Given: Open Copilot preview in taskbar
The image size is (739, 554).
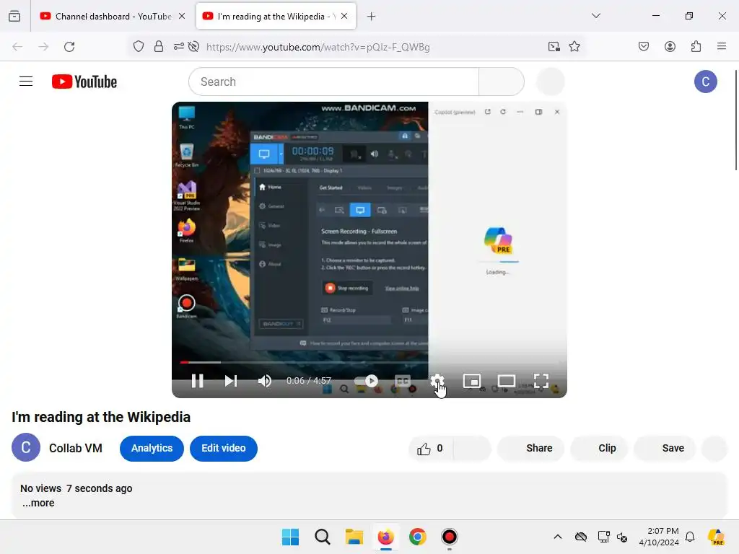Looking at the screenshot, I should tap(716, 537).
